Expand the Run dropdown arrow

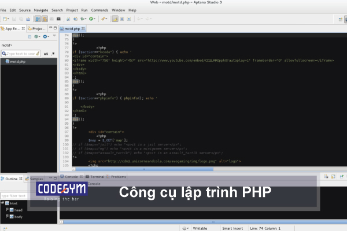pyautogui.click(x=94, y=19)
